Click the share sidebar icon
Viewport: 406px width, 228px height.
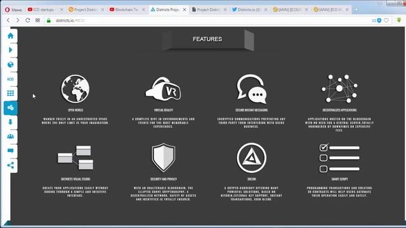click(x=10, y=165)
